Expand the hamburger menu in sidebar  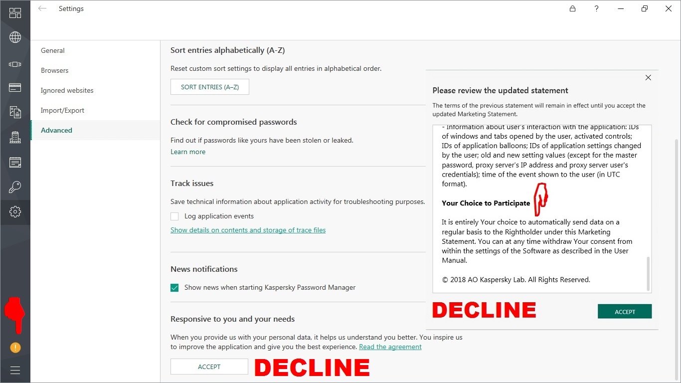point(15,370)
